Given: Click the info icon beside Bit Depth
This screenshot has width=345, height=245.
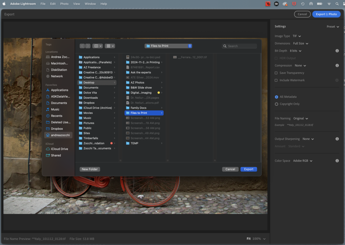Looking at the screenshot, I should coord(337,51).
